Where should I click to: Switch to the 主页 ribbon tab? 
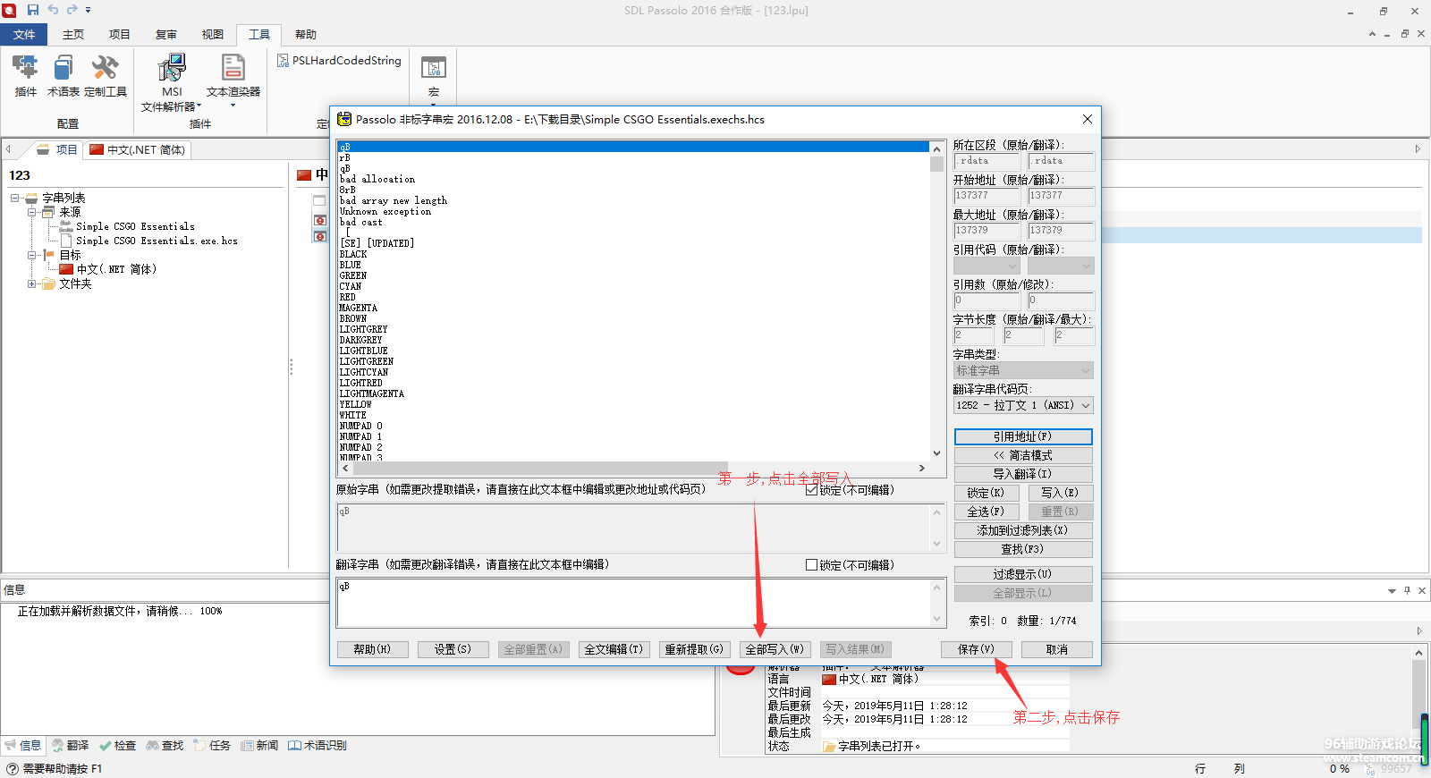(x=73, y=35)
